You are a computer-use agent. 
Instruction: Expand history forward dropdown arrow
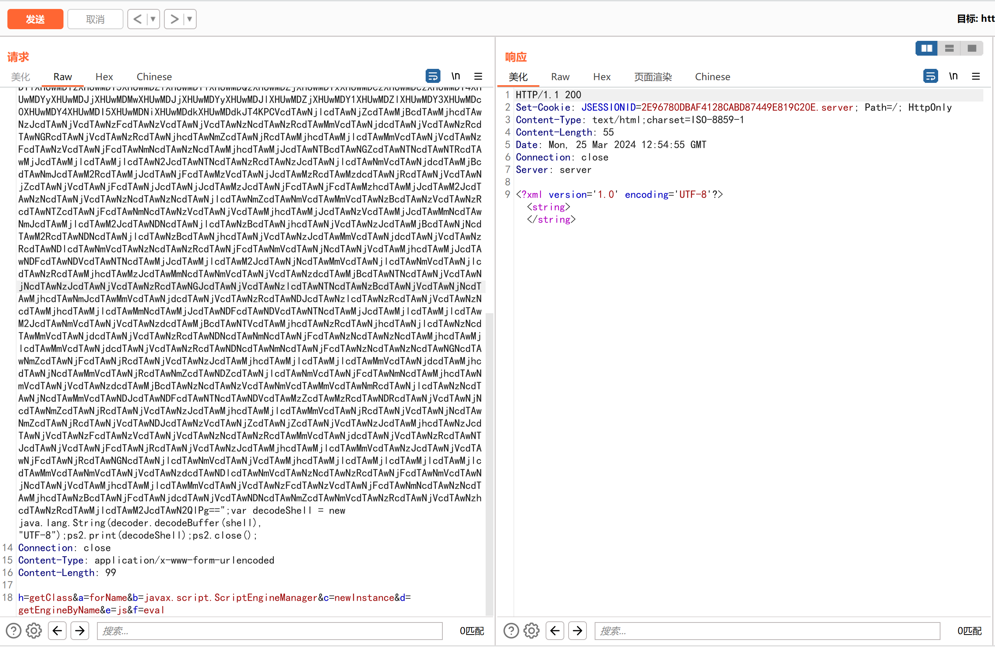click(x=189, y=19)
